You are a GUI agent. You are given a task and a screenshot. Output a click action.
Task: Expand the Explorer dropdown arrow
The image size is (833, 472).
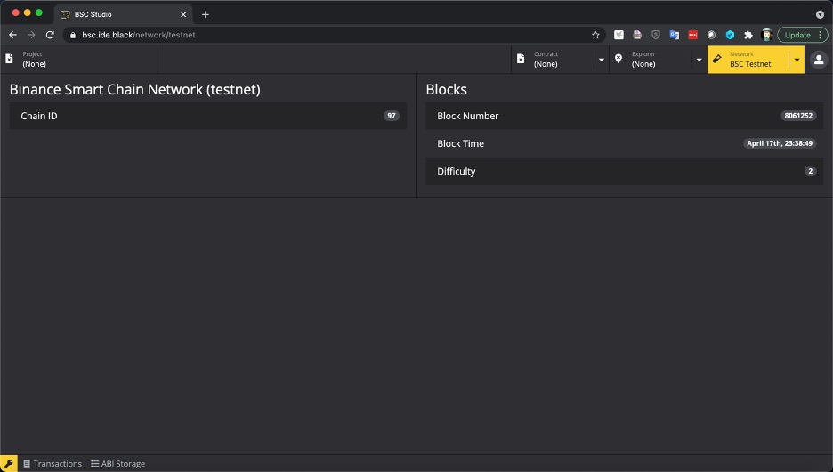coord(700,60)
